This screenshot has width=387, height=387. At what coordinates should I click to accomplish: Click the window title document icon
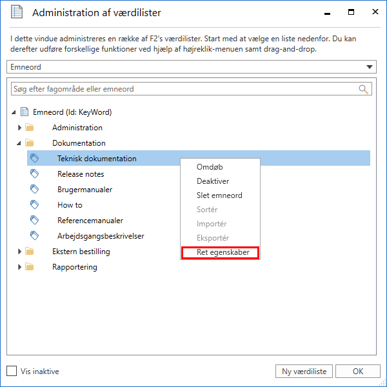pos(17,12)
